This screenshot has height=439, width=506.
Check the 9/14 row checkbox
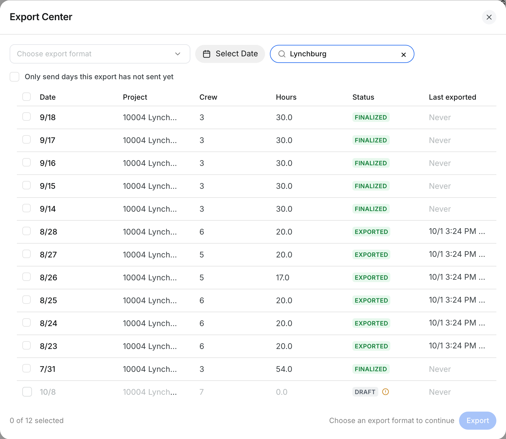(x=27, y=208)
